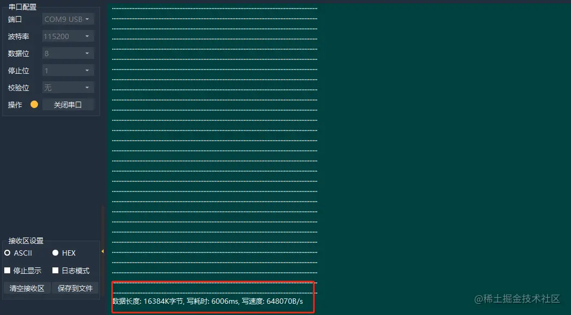This screenshot has height=315, width=571.
Task: Expand the 停止位 dropdown showing 1
Action: pyautogui.click(x=68, y=70)
